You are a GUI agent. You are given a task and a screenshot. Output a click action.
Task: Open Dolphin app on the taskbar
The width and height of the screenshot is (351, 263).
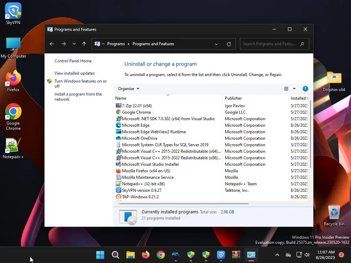(176, 255)
